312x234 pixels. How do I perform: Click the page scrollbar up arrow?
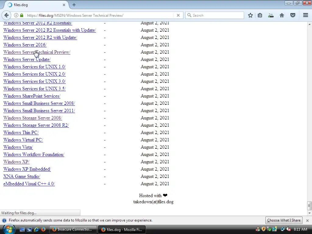pyautogui.click(x=310, y=24)
